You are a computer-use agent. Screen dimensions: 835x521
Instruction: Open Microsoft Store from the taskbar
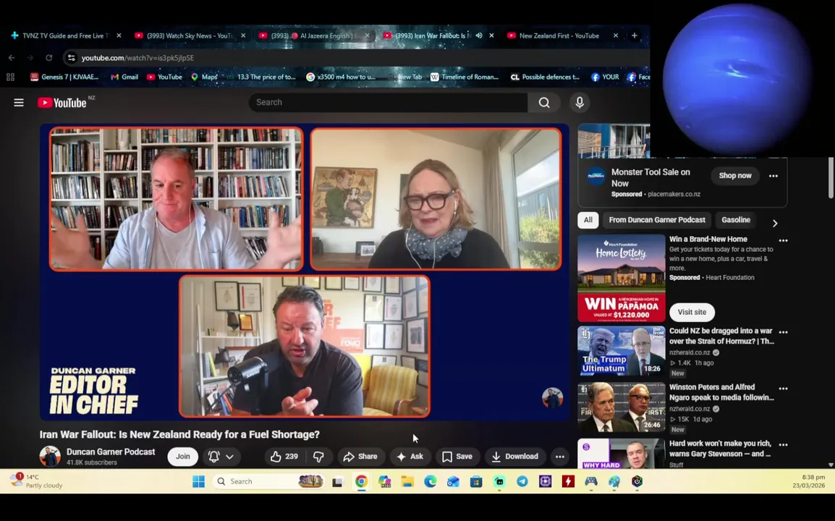tap(476, 482)
